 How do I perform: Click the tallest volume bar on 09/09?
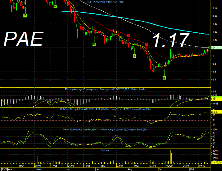[x=170, y=157]
